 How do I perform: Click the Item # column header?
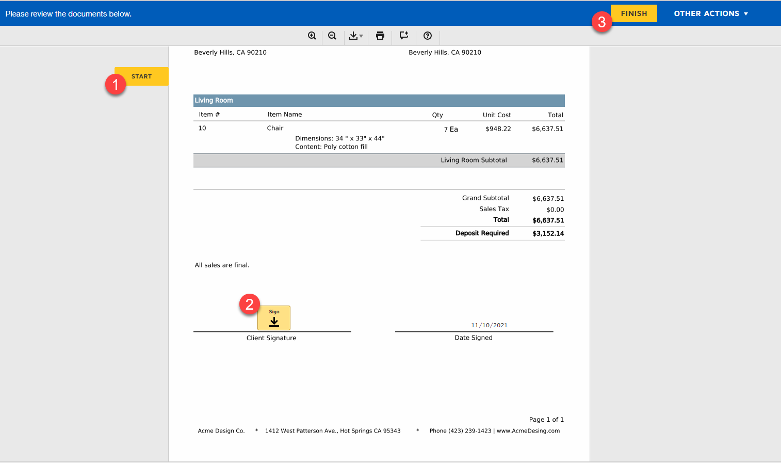[209, 115]
